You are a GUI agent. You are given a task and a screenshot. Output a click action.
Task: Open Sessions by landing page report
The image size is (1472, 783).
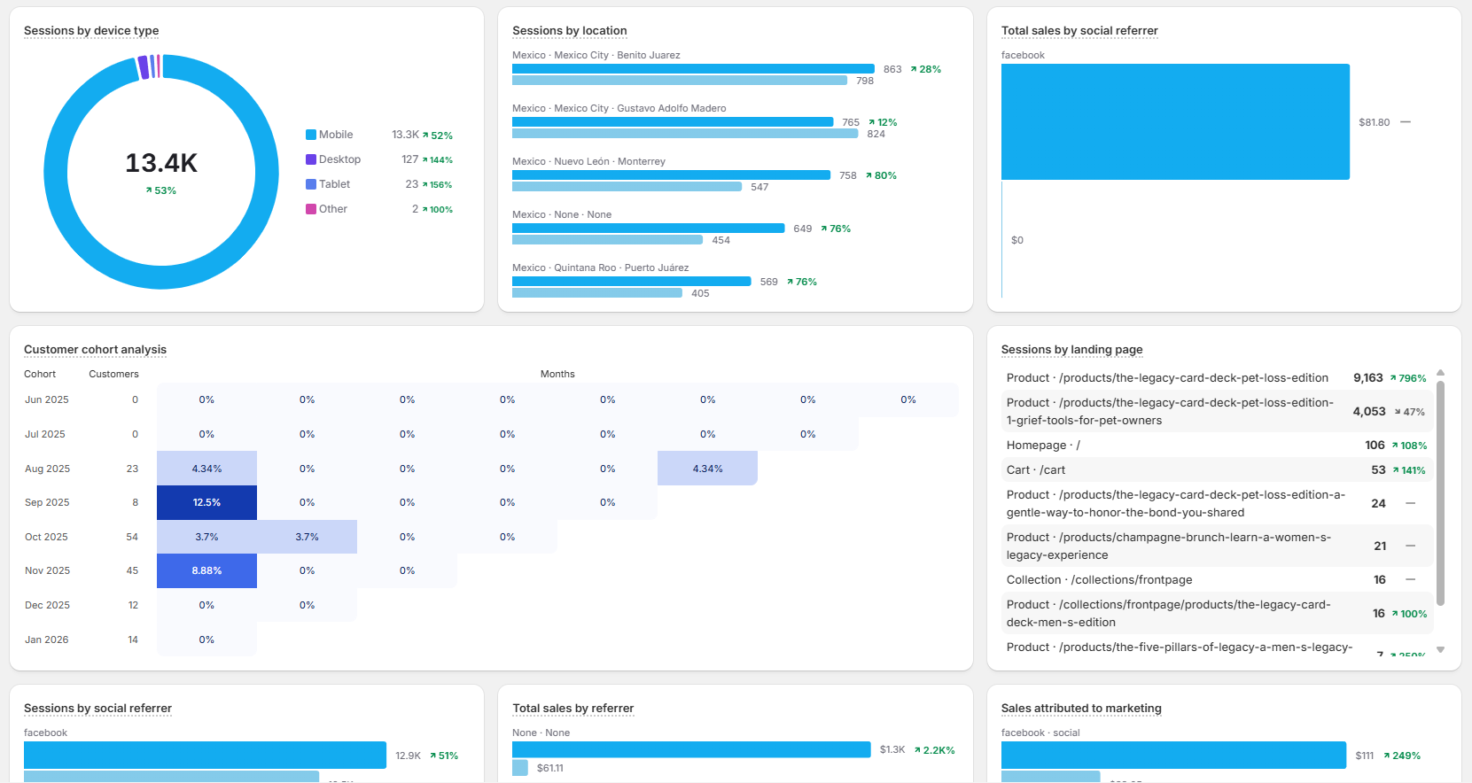1071,350
